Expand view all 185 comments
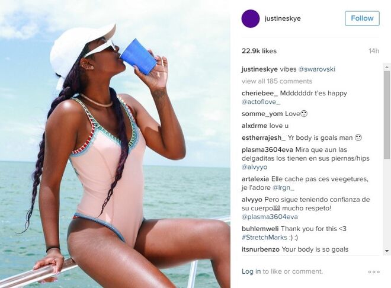This screenshot has width=391, height=288. [x=277, y=81]
